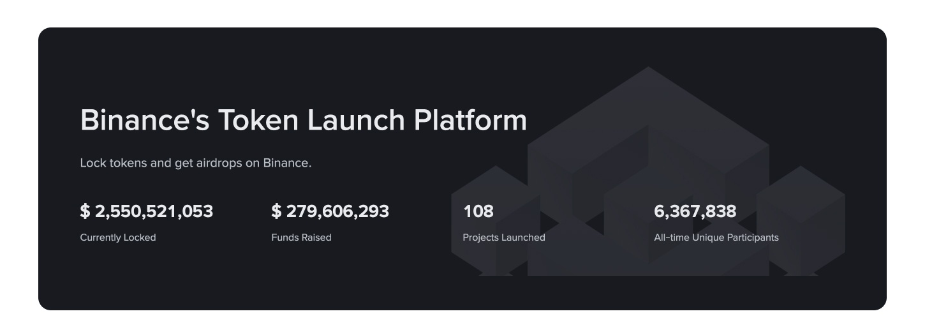Select the "Currently Locked" label
The height and width of the screenshot is (332, 925).
(x=118, y=238)
